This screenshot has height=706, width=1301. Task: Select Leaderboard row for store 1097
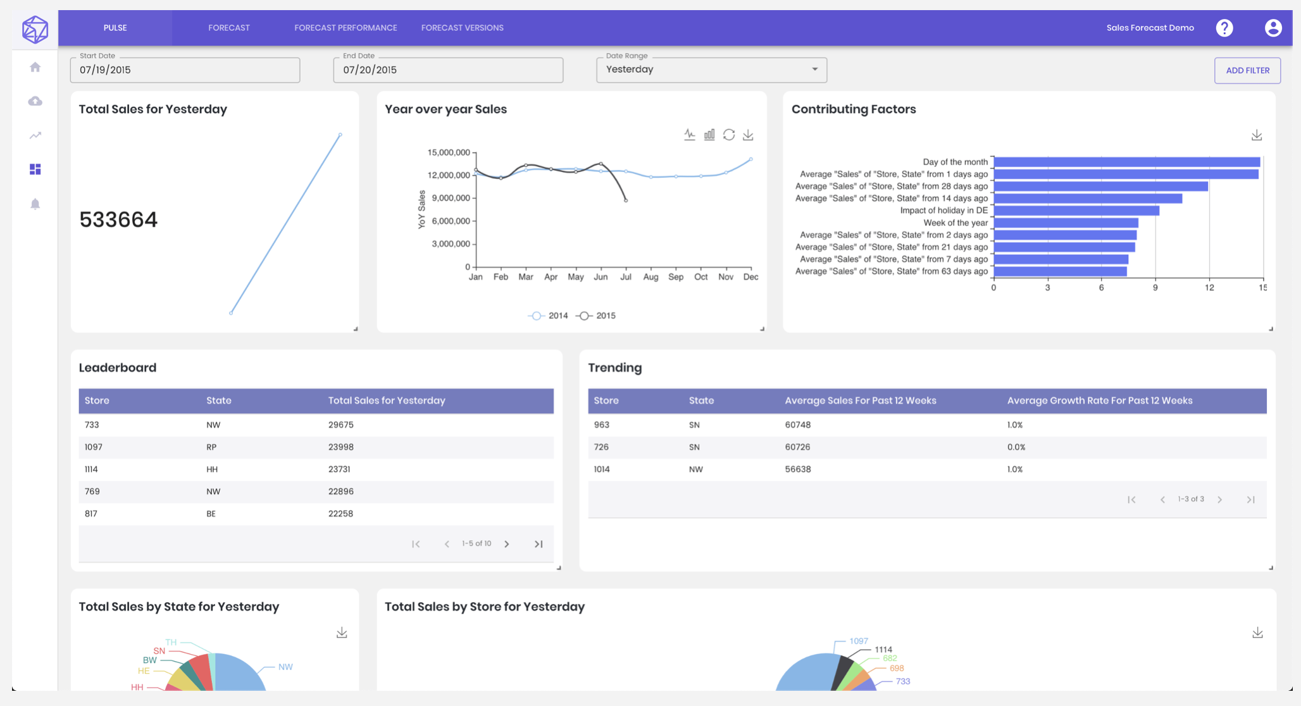pos(316,447)
